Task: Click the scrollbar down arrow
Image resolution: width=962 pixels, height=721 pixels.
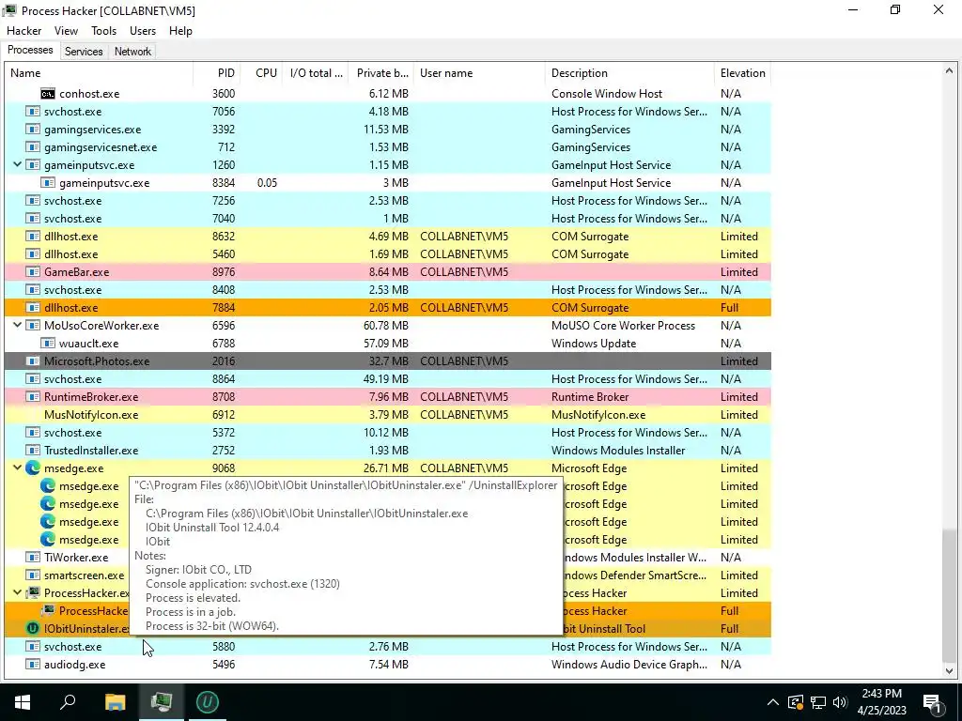Action: click(x=949, y=670)
